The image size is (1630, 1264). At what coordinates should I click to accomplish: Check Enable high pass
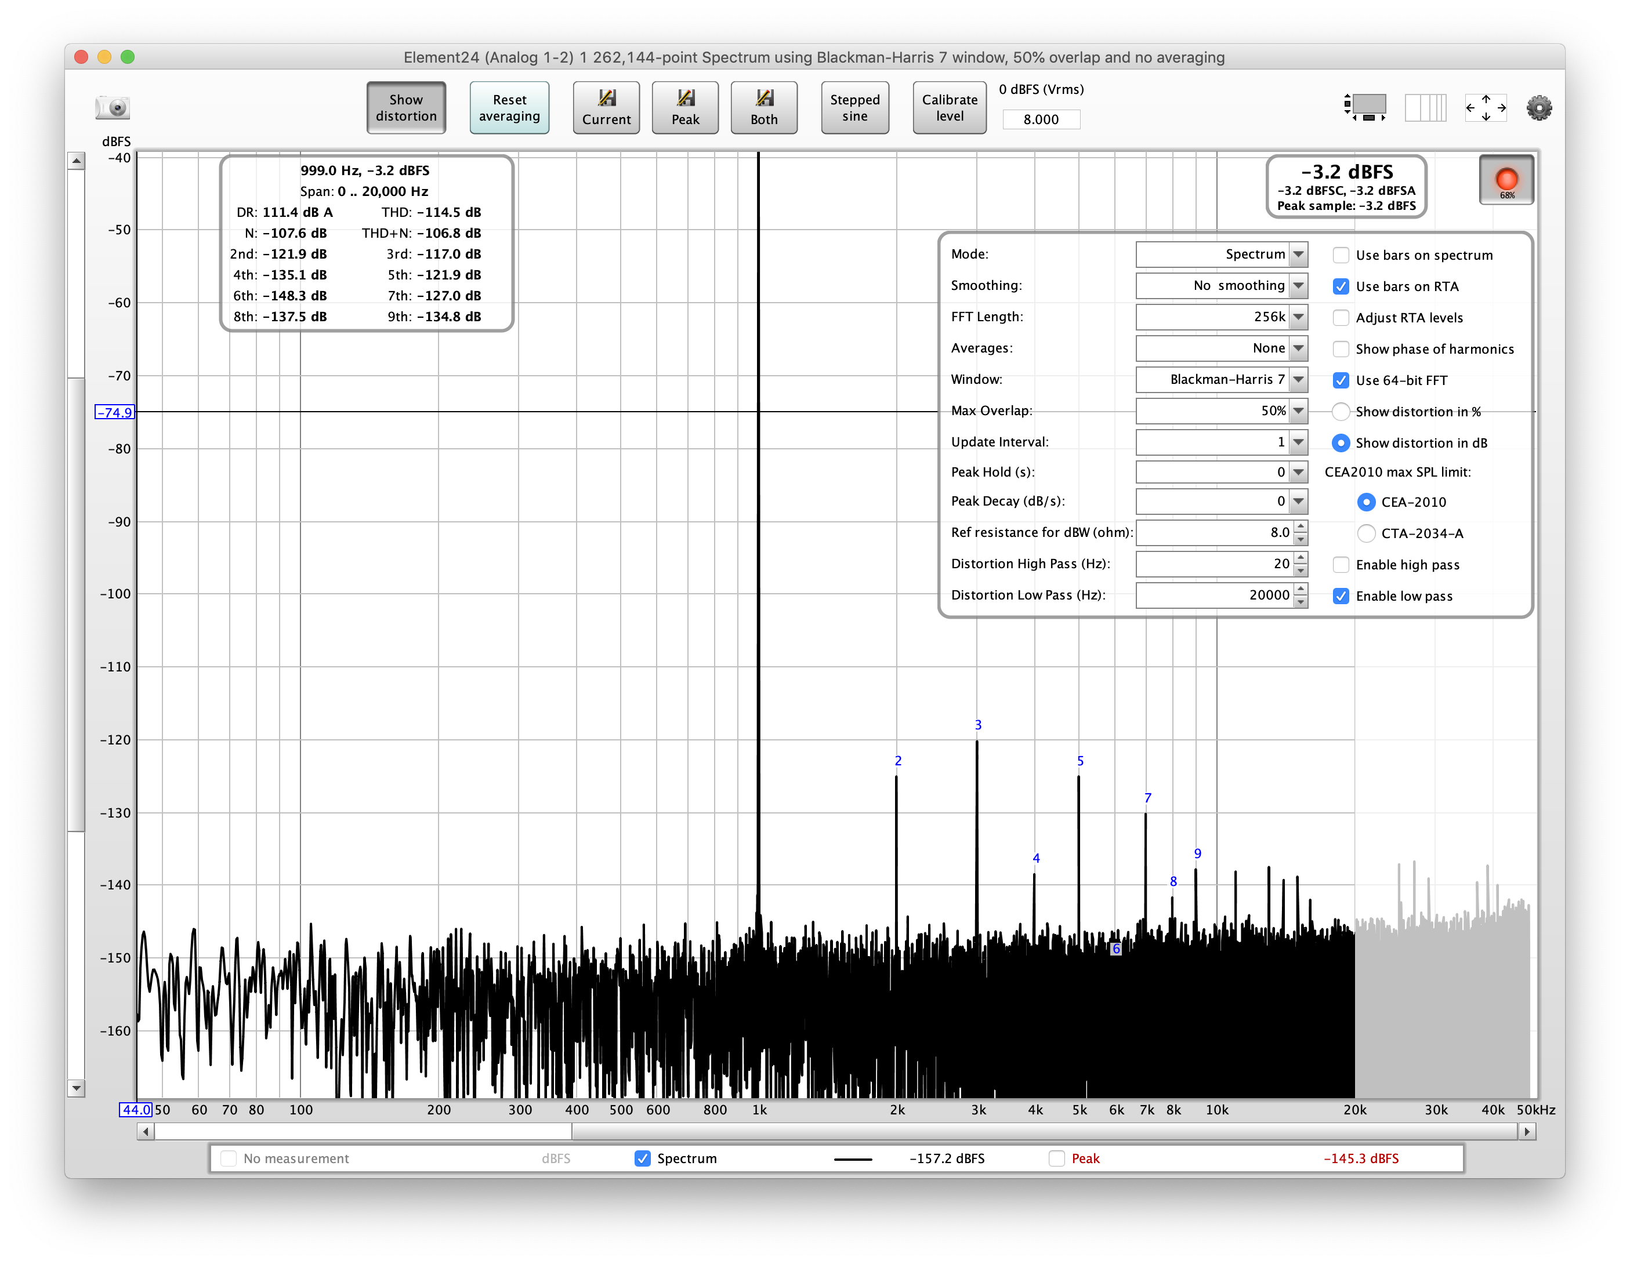coord(1341,565)
